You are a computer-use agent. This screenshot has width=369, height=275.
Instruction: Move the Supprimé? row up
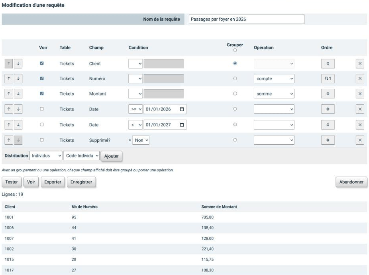point(9,140)
